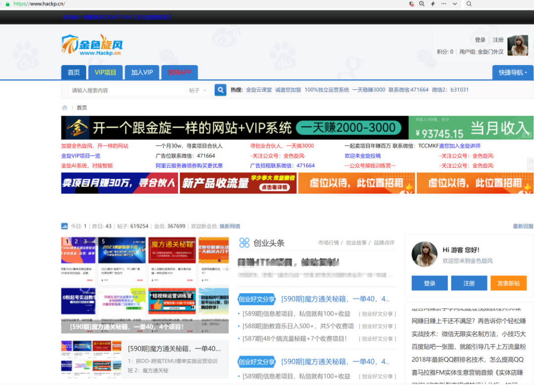Click post [587期]48个搞流量秘籍+7个收费项目
Screen dimensions: 534x385
click(x=295, y=339)
